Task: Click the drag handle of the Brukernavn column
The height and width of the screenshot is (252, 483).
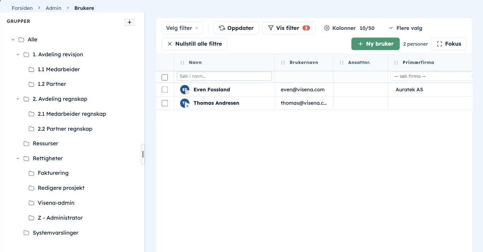Action: tap(283, 63)
